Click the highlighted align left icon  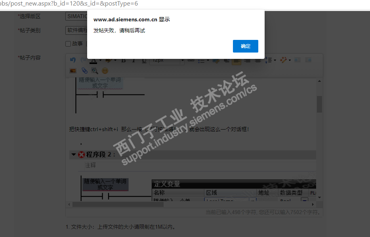click(x=236, y=61)
